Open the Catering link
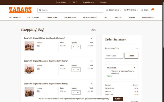The width and height of the screenshot is (164, 102). [x=103, y=2]
